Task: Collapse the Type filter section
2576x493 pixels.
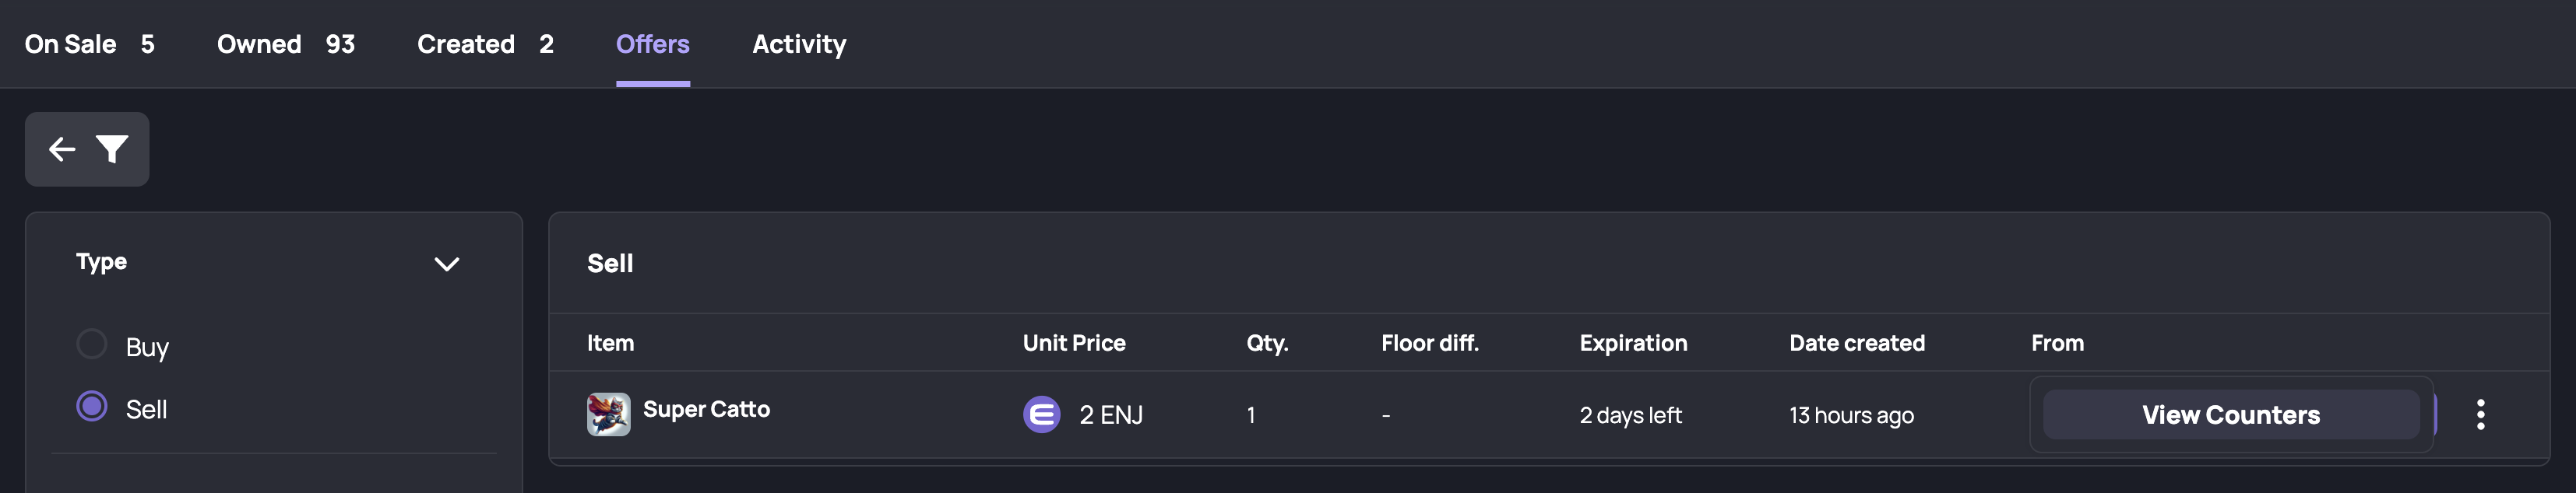Action: click(446, 264)
